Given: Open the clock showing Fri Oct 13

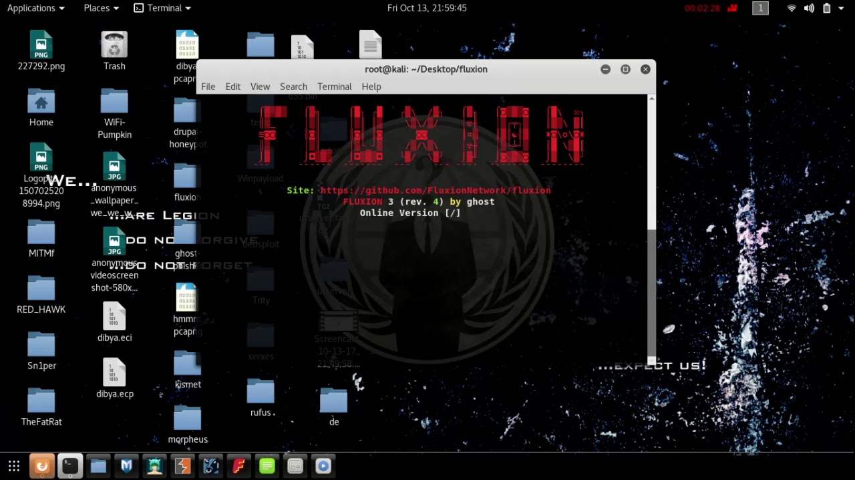Looking at the screenshot, I should pyautogui.click(x=427, y=8).
